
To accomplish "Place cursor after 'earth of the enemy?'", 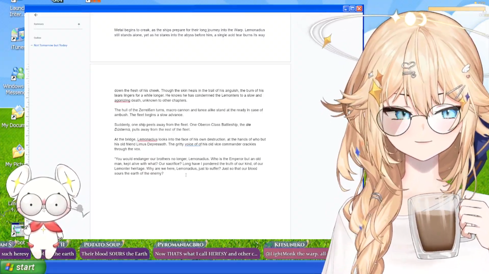I will 164,173.
